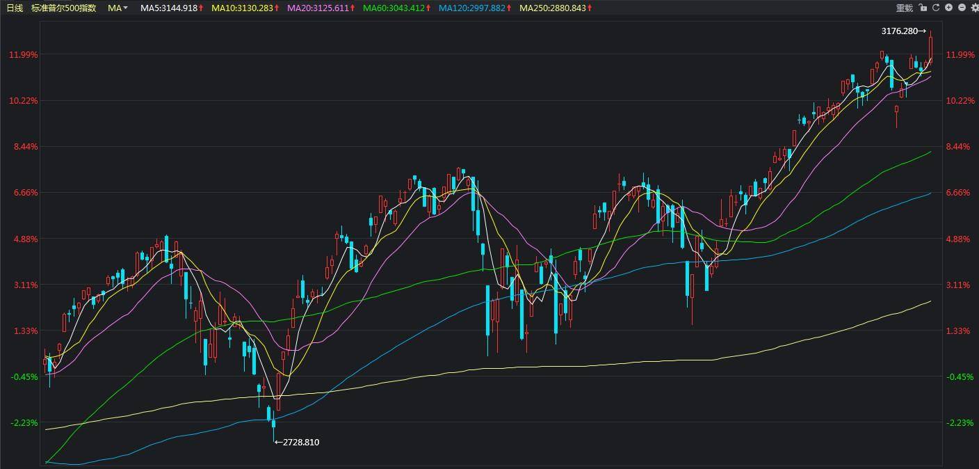Click the 日线 daily period label
This screenshot has height=469, width=979.
15,8
